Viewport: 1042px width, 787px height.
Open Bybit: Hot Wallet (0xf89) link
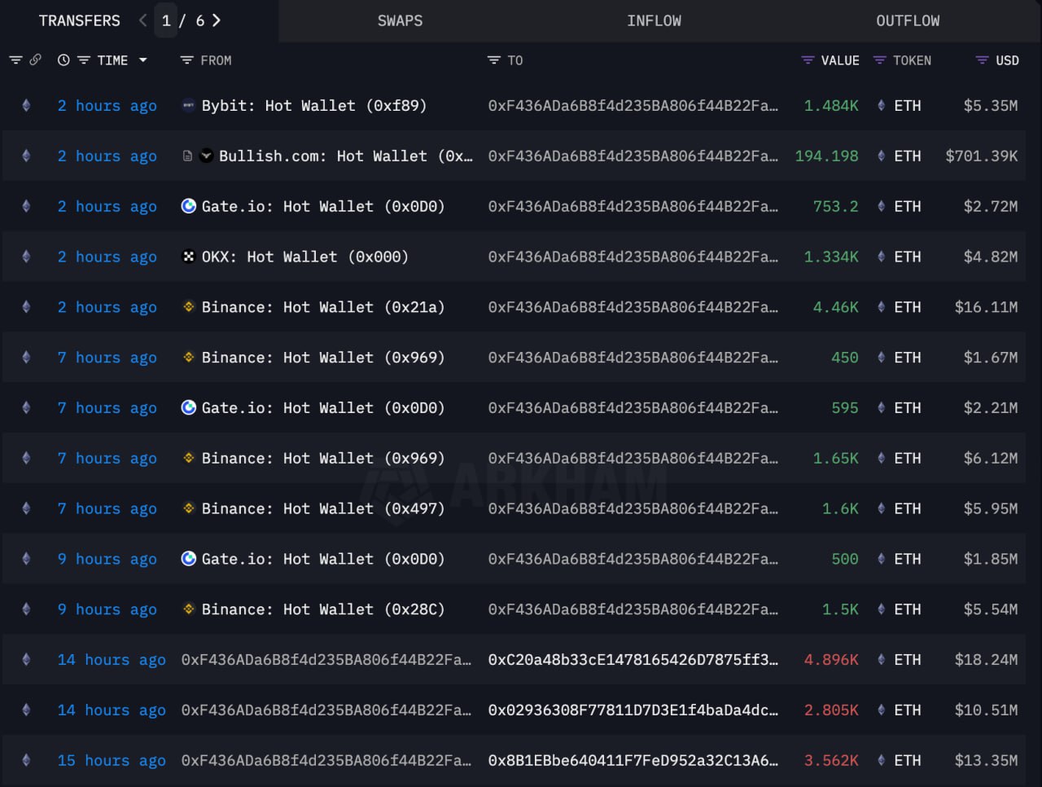click(x=314, y=105)
